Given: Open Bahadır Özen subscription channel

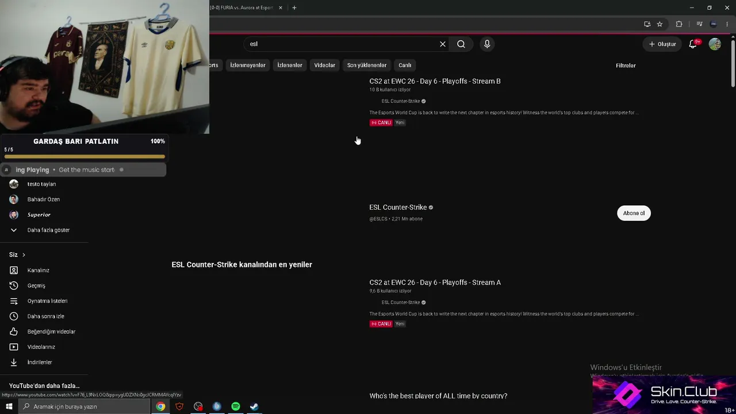Looking at the screenshot, I should [45, 200].
